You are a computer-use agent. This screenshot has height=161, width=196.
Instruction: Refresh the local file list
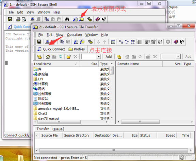coord(61,57)
